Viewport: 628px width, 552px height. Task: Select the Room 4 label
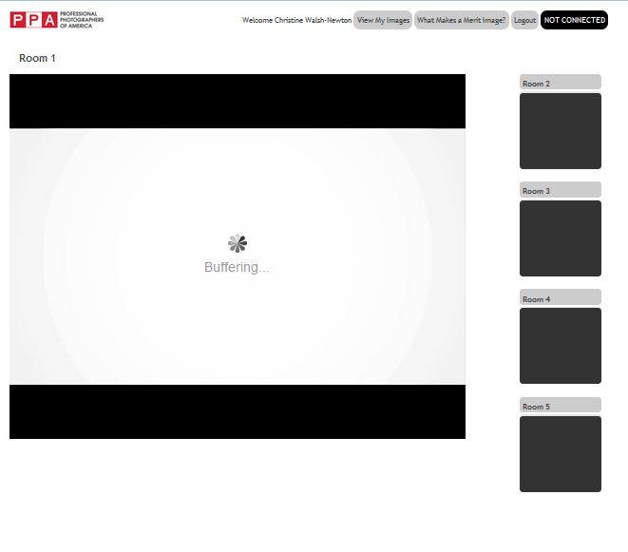(560, 297)
